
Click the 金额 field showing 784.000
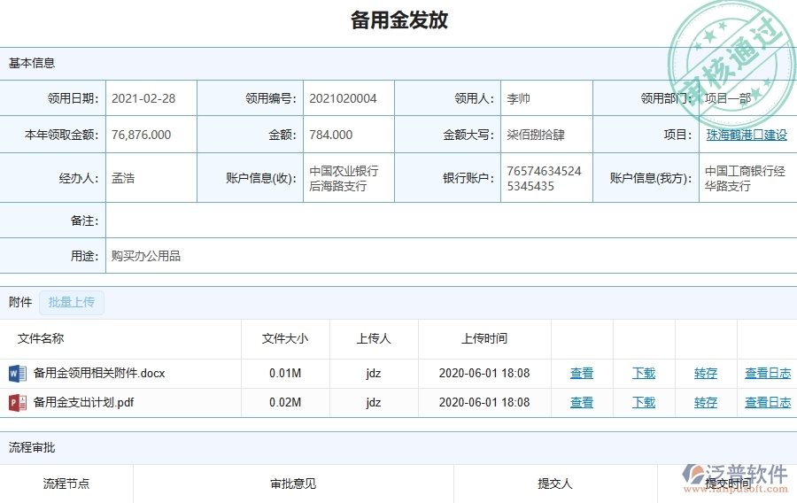point(331,135)
